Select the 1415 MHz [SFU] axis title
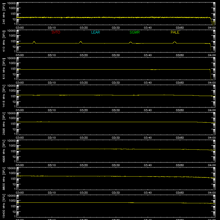Image resolution: width=220 pixels, height=220 pixels. [4, 96]
